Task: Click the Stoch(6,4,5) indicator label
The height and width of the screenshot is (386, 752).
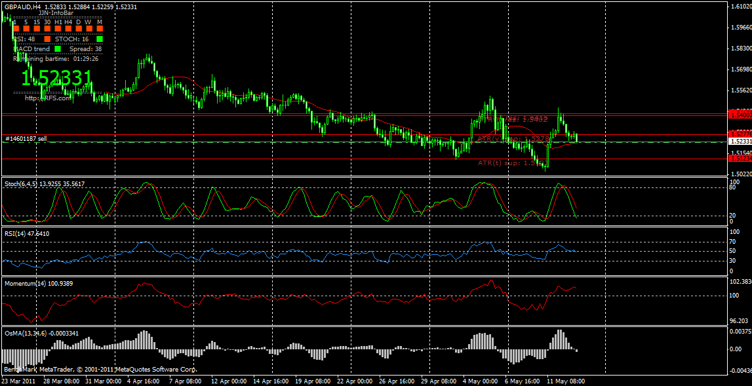Action: point(45,183)
